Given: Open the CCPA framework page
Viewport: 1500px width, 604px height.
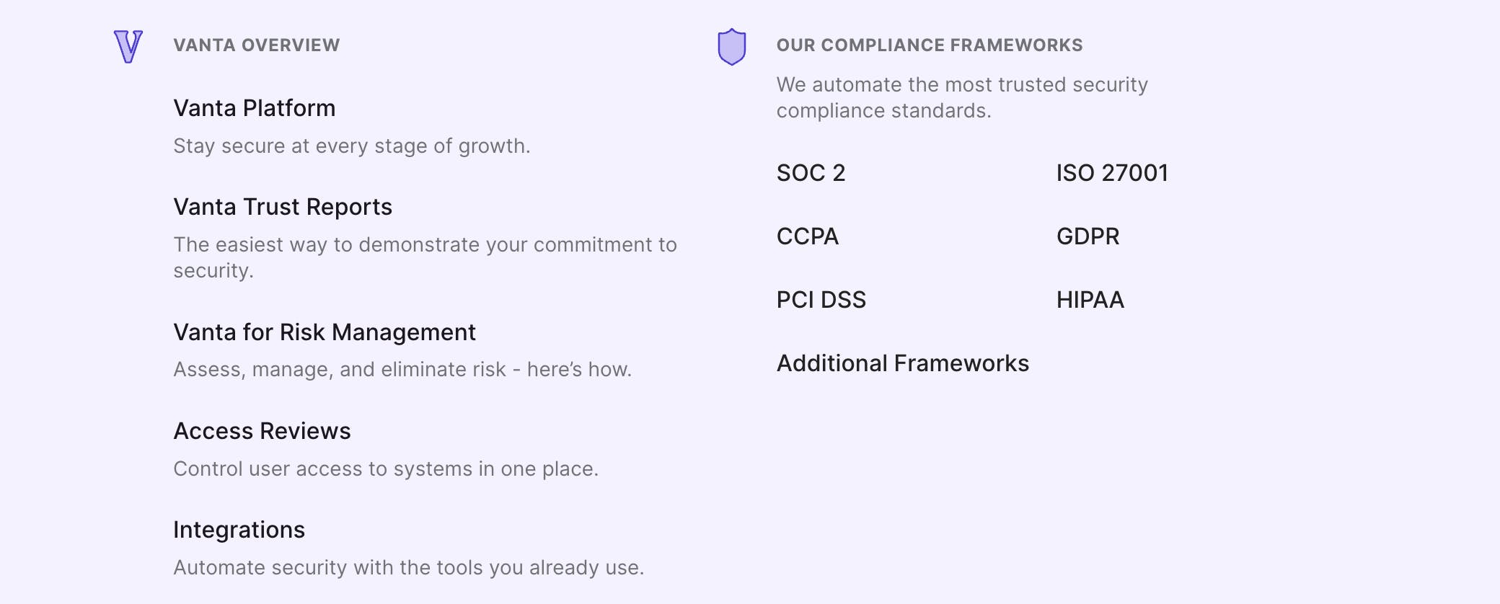Looking at the screenshot, I should (x=807, y=236).
